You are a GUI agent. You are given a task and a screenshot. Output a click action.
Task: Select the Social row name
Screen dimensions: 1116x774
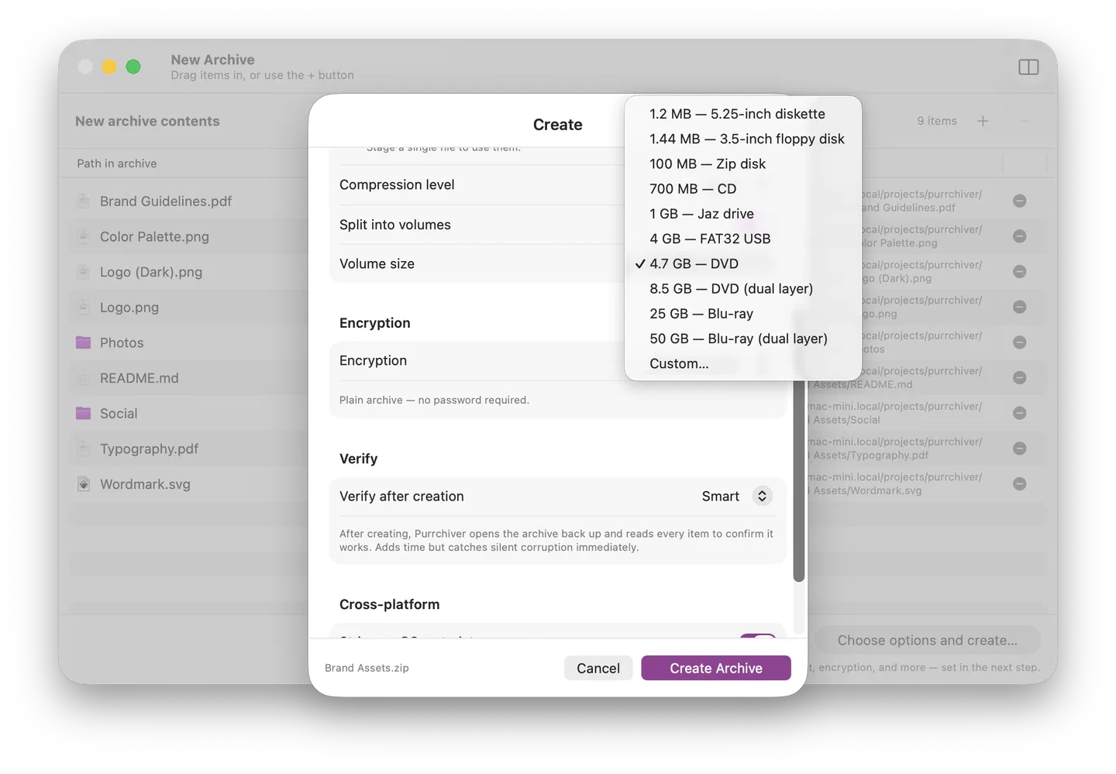click(119, 413)
